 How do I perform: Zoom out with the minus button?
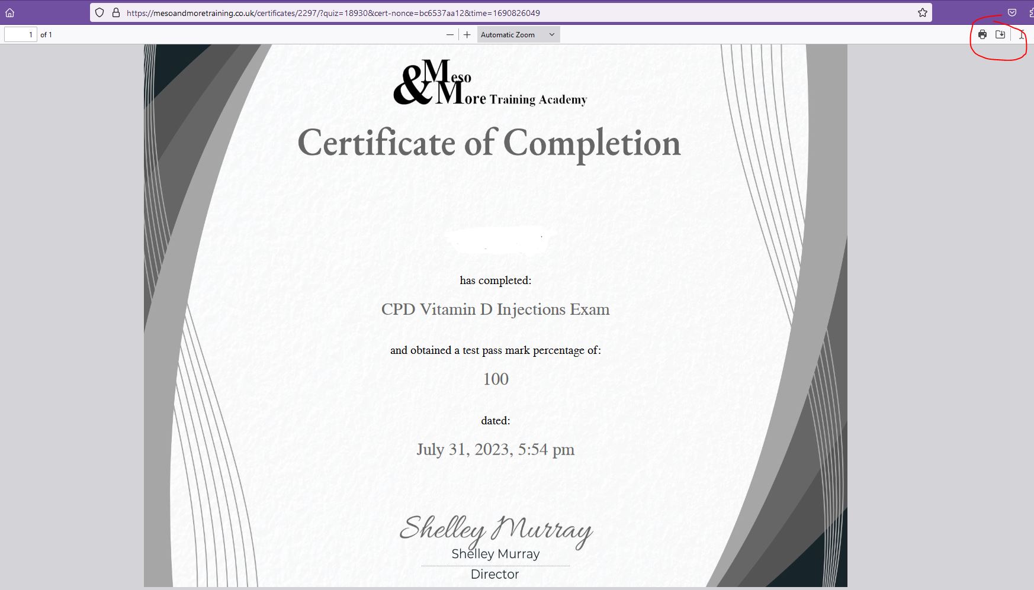pyautogui.click(x=450, y=35)
